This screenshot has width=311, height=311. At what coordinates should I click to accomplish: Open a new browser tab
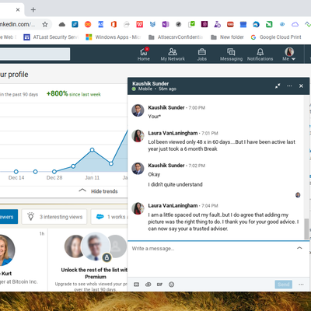click(33, 10)
